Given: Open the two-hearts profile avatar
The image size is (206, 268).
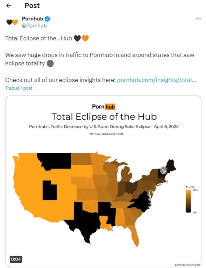Looking at the screenshot, I should pos(12,22).
